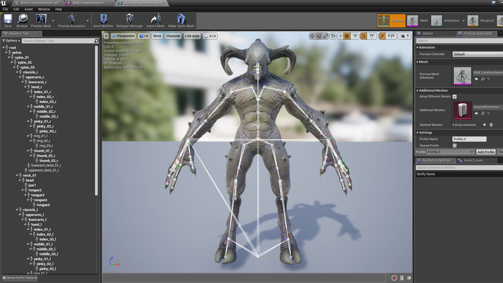Collapse the spine_03 bone node
503x283 pixels.
(14, 67)
